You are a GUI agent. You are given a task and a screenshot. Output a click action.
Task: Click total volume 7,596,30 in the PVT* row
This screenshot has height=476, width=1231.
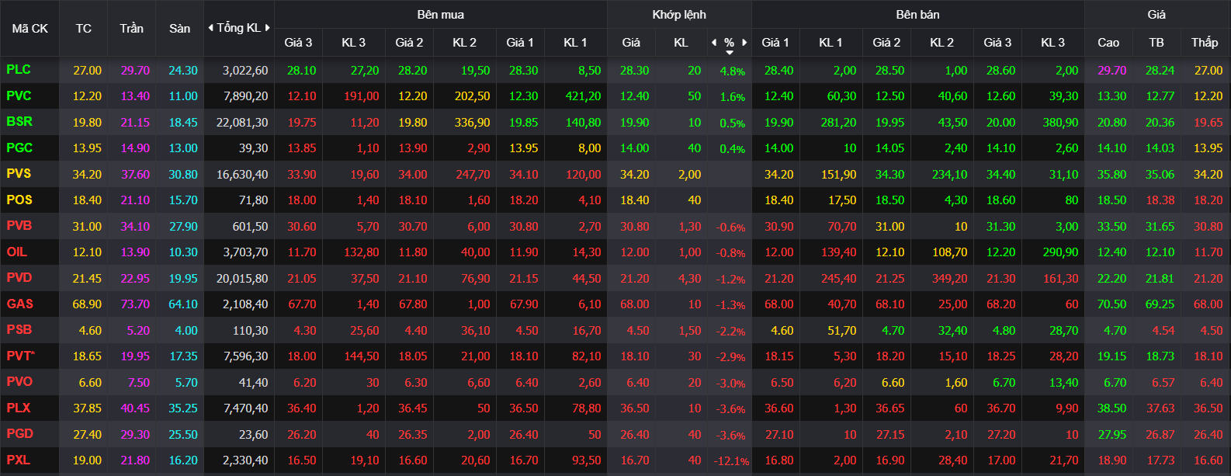tap(245, 356)
